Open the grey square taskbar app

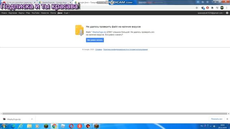tap(63, 126)
